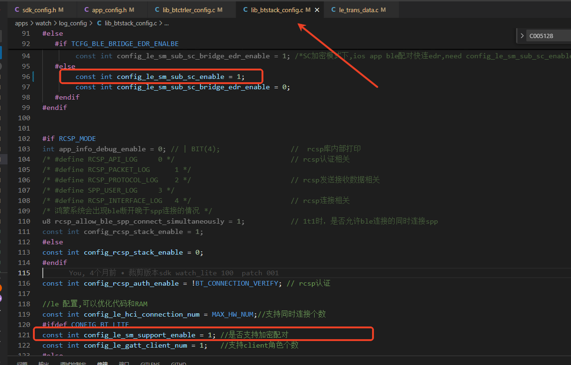The width and height of the screenshot is (571, 365).
Task: Switch to the sdk_config.h tab
Action: pyautogui.click(x=39, y=9)
